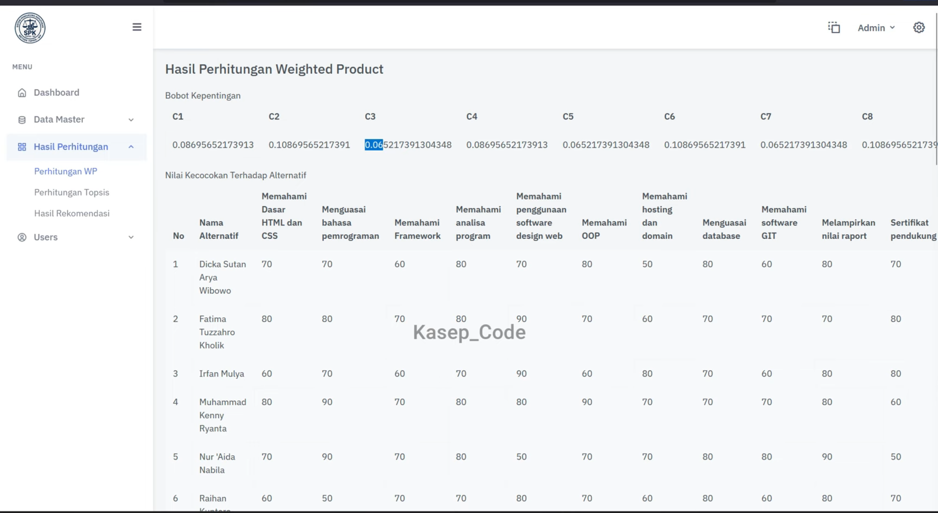This screenshot has height=513, width=938.
Task: Click the Menguasai database column header
Action: 724,229
